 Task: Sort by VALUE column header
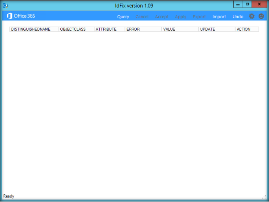click(x=180, y=29)
